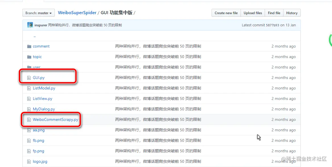The image size is (332, 167).
Task: Open the ListModel.py file
Action: (44, 88)
